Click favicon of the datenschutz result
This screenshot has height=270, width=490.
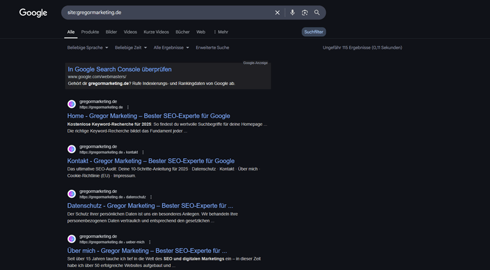pos(72,194)
